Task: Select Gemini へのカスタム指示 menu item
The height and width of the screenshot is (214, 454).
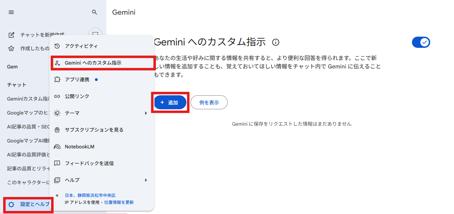Action: pyautogui.click(x=93, y=63)
